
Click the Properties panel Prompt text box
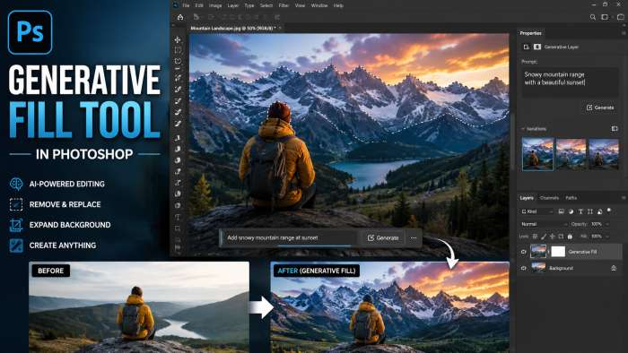570,82
